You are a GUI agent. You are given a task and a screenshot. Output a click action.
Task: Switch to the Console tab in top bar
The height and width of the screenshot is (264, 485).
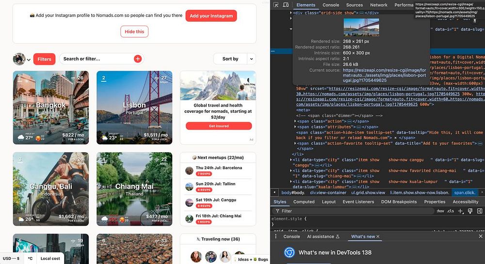tap(331, 5)
